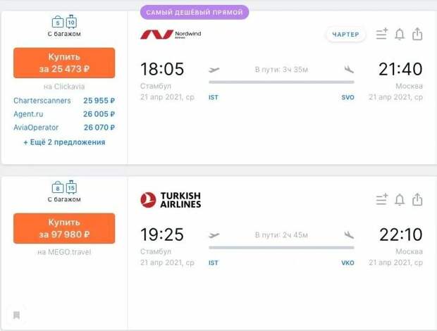The height and width of the screenshot is (331, 437).
Task: Click the Nordwind airline logo
Action: pyautogui.click(x=171, y=35)
